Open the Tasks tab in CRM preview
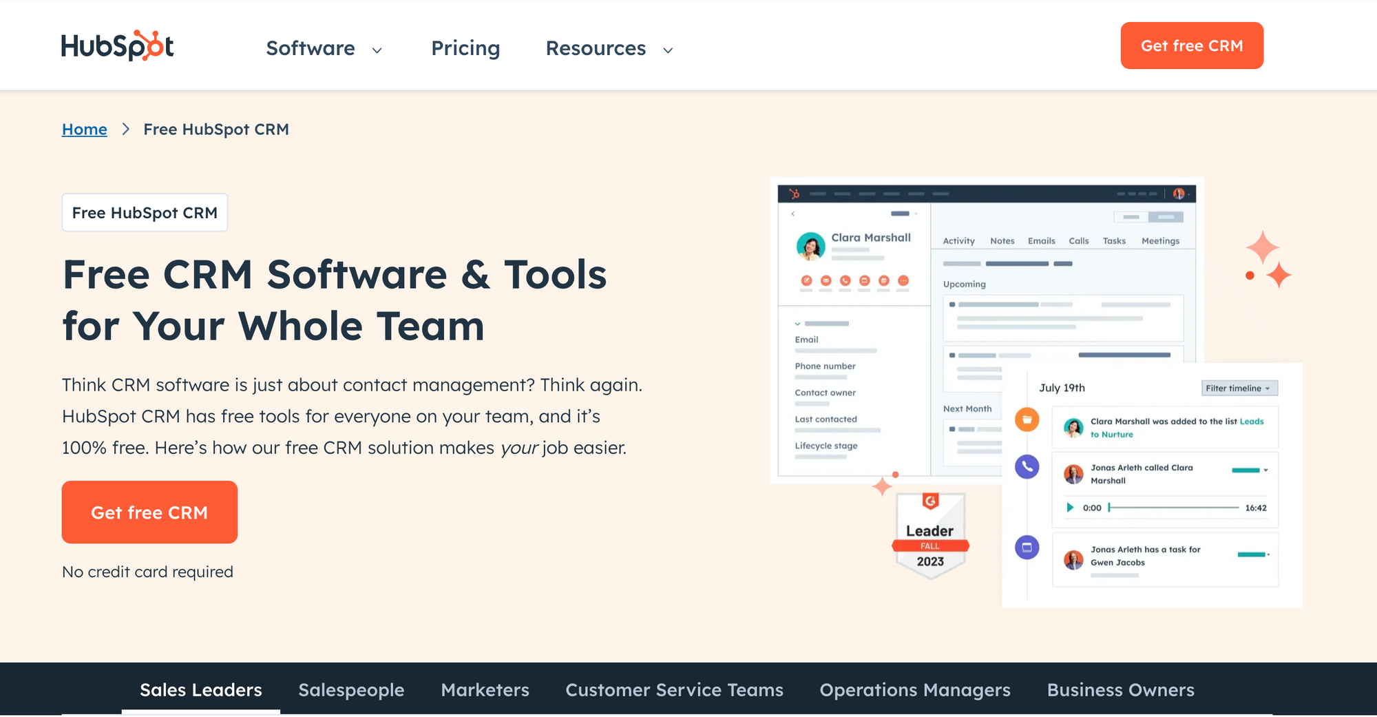 pos(1114,241)
